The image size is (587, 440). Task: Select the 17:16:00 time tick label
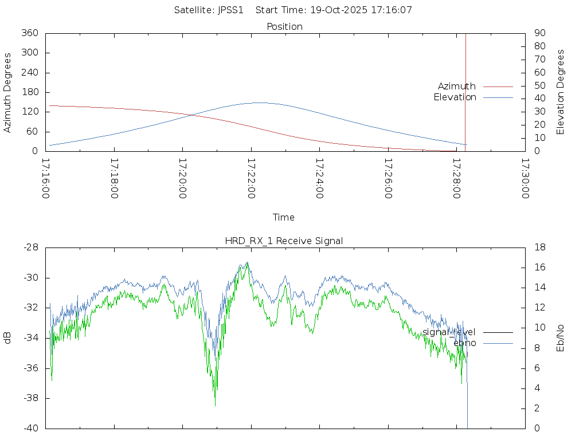point(46,178)
